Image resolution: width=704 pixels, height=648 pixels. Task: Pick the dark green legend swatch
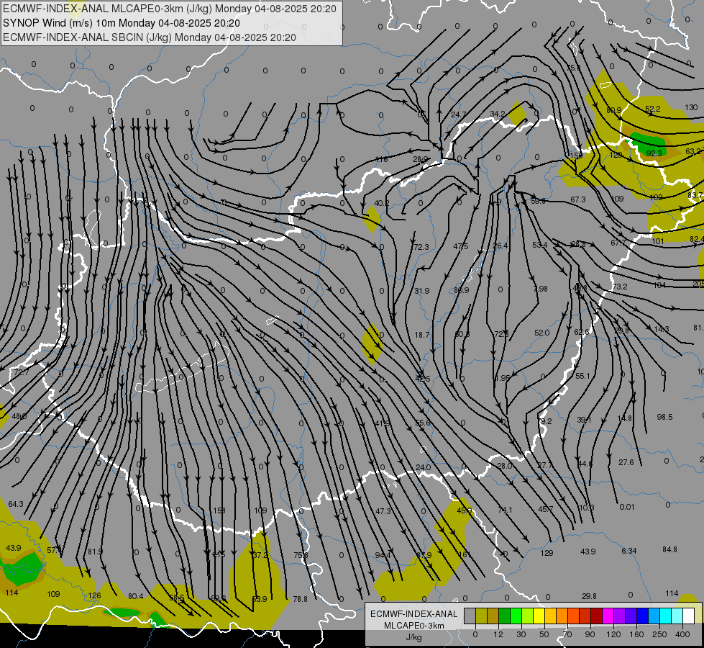505,616
